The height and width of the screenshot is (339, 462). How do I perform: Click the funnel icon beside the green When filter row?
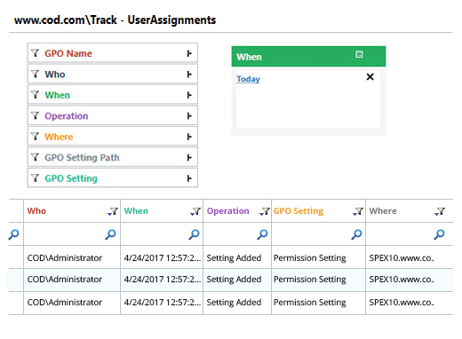35,95
